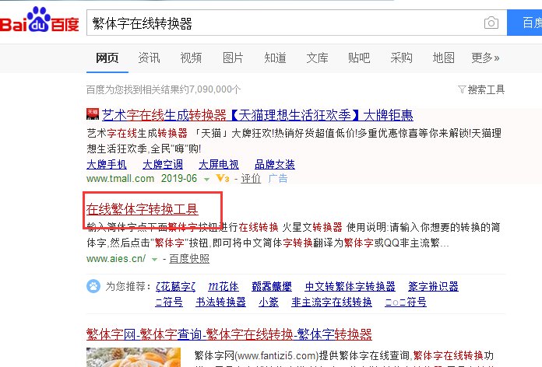
Task: Click the 大牌空调 sublink
Action: point(163,164)
